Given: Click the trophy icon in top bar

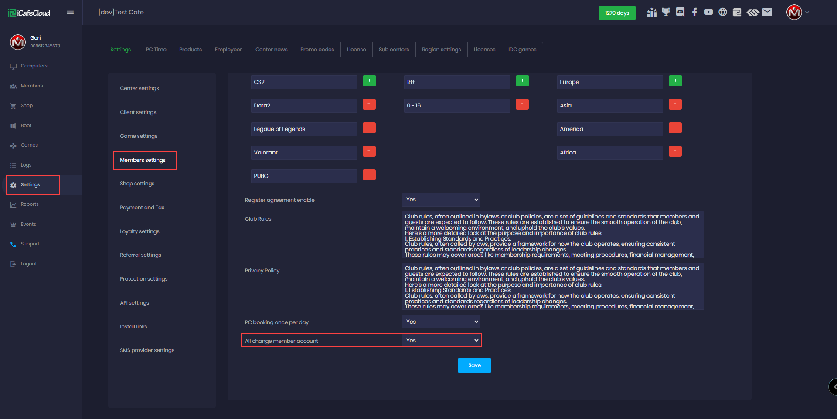Looking at the screenshot, I should point(666,12).
